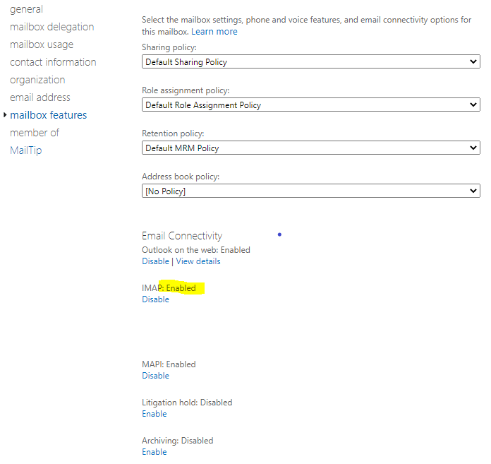
Task: Open the Retention policy dropdown
Action: [310, 148]
